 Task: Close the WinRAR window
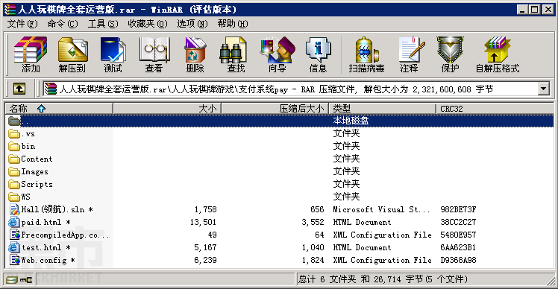pos(548,9)
